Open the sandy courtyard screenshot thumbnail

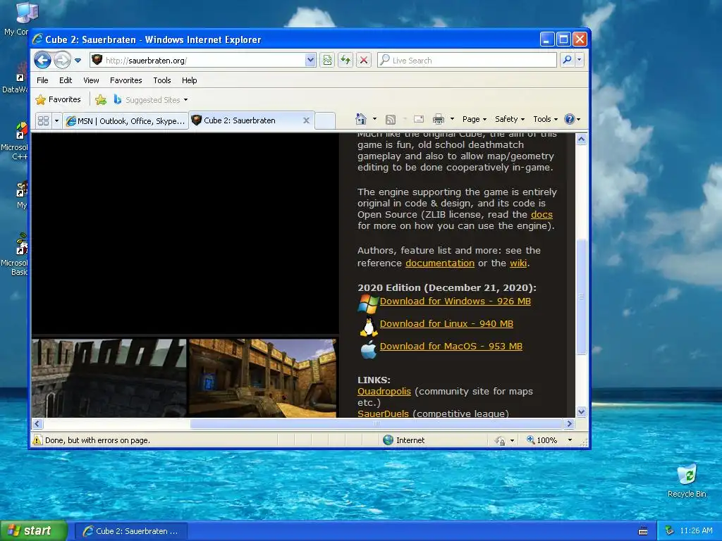(x=263, y=378)
